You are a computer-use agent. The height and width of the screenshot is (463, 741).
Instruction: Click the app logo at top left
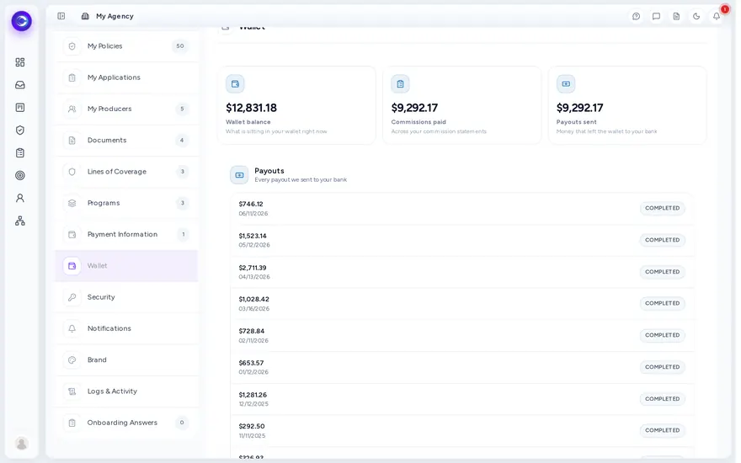point(21,21)
